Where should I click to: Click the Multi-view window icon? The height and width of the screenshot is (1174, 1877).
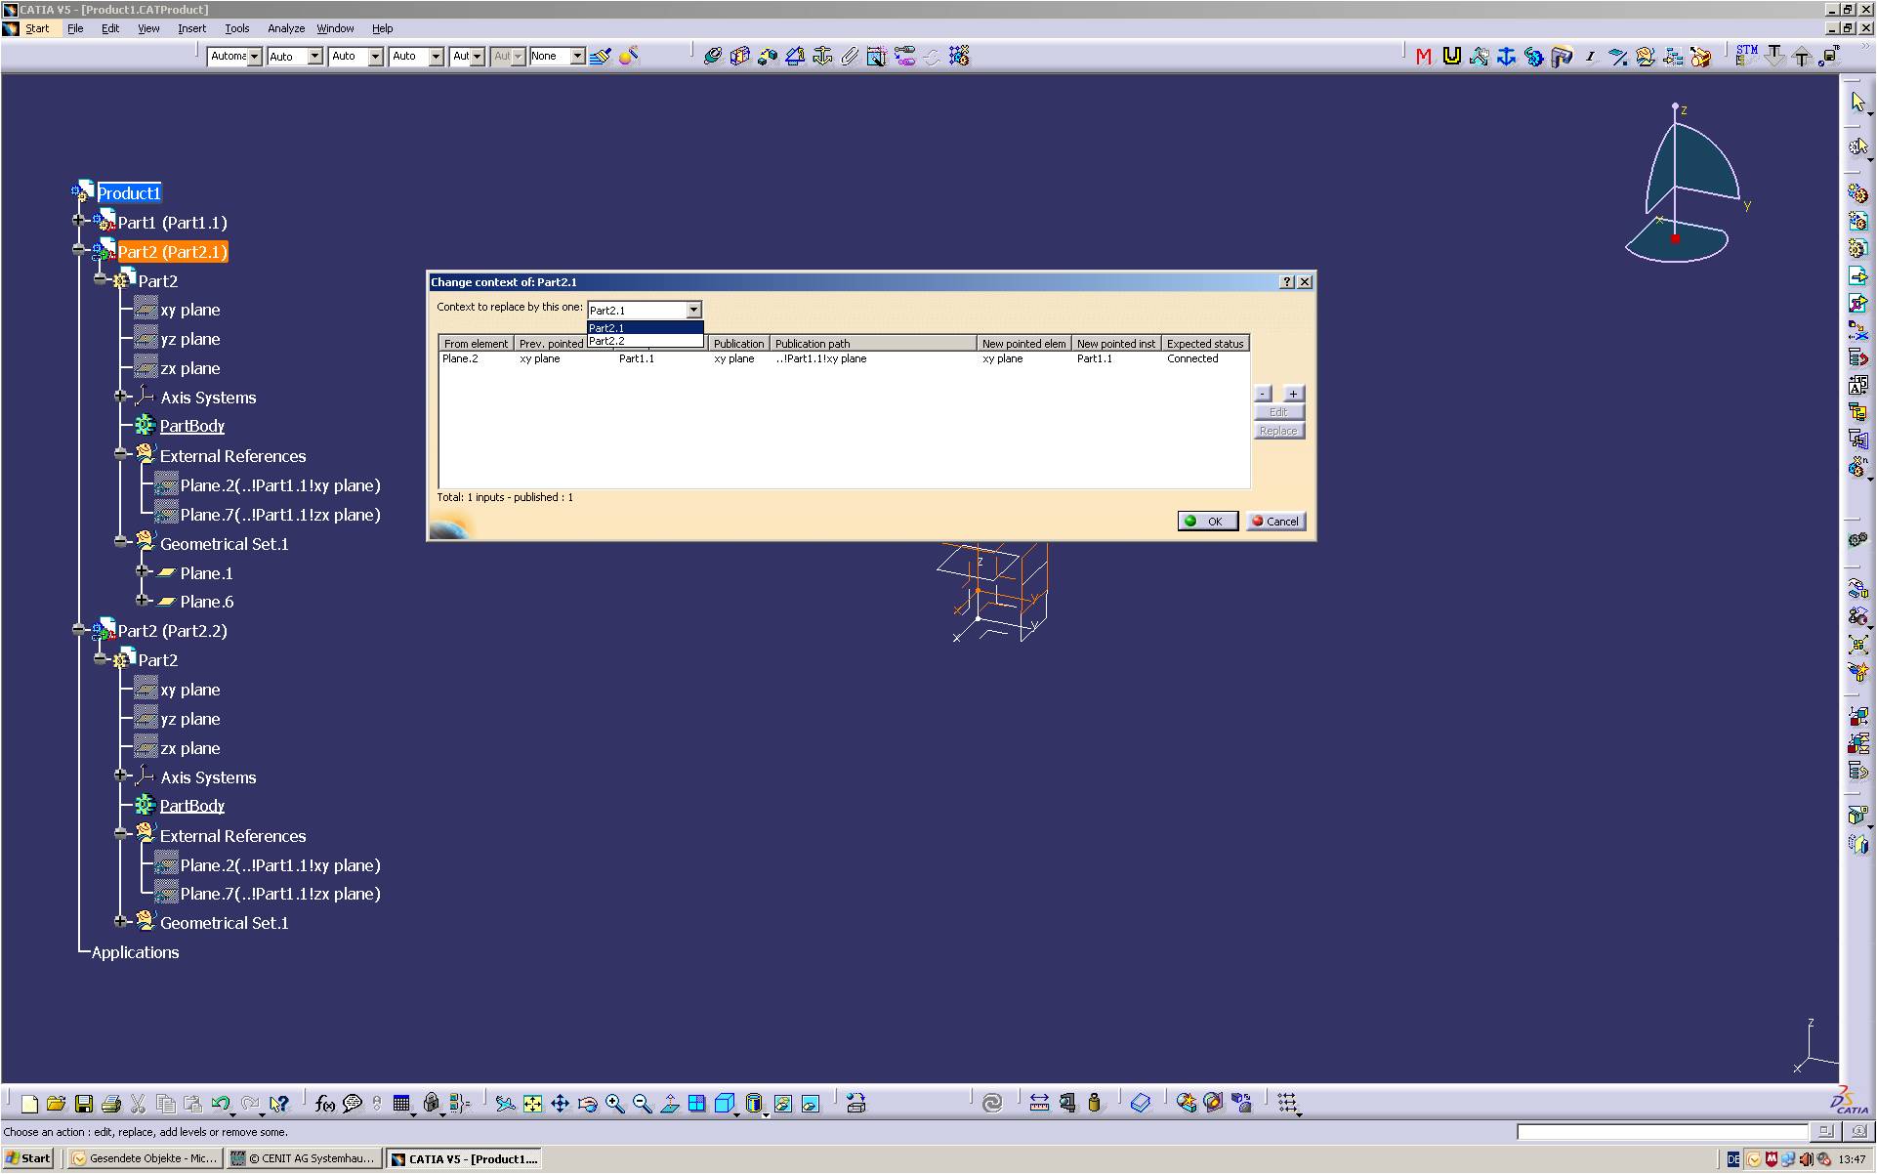pos(696,1104)
